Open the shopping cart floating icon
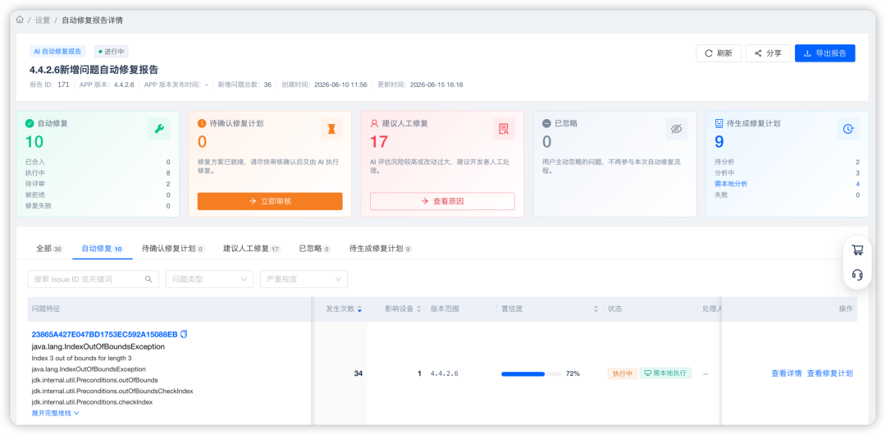 (x=857, y=250)
